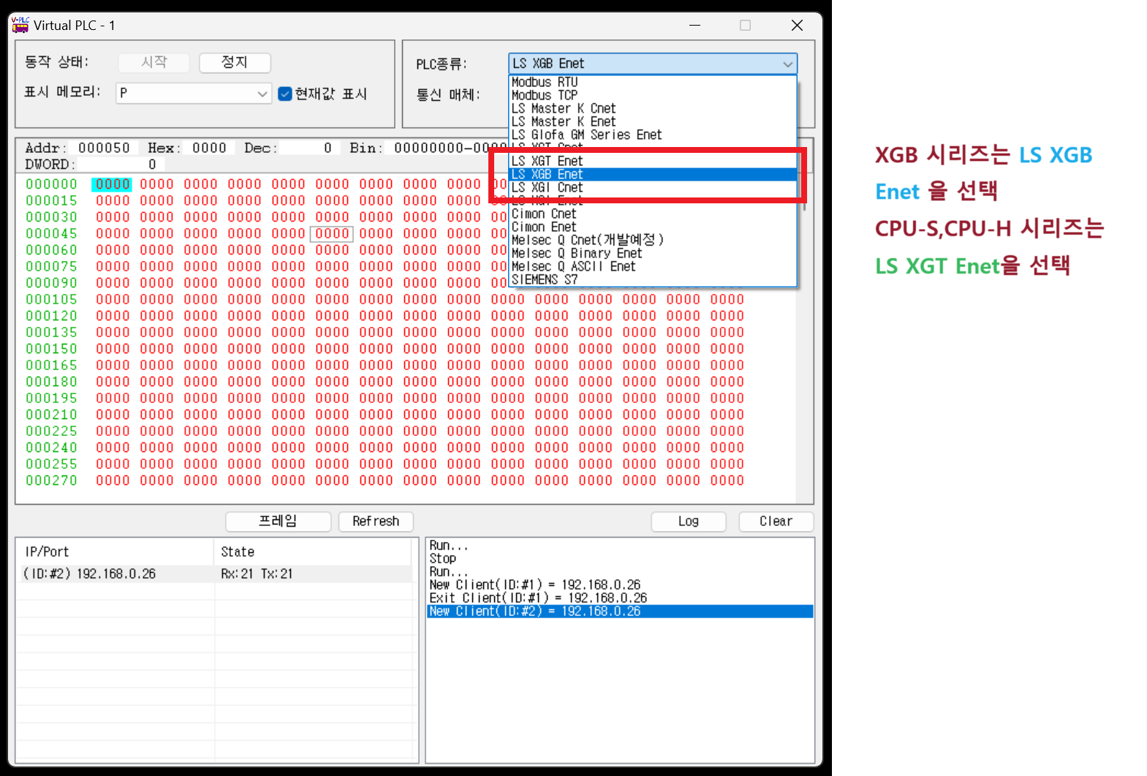
Task: Click the address label 000105
Action: coord(51,299)
